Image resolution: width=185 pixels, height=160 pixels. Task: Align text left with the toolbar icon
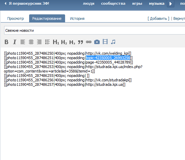coord(23,42)
